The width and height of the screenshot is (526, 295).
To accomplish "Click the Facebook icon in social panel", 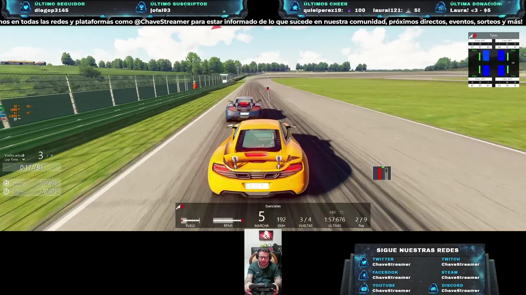I will [x=363, y=275].
